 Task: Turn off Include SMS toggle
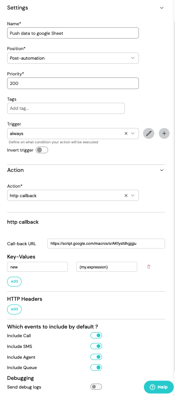pos(96,346)
